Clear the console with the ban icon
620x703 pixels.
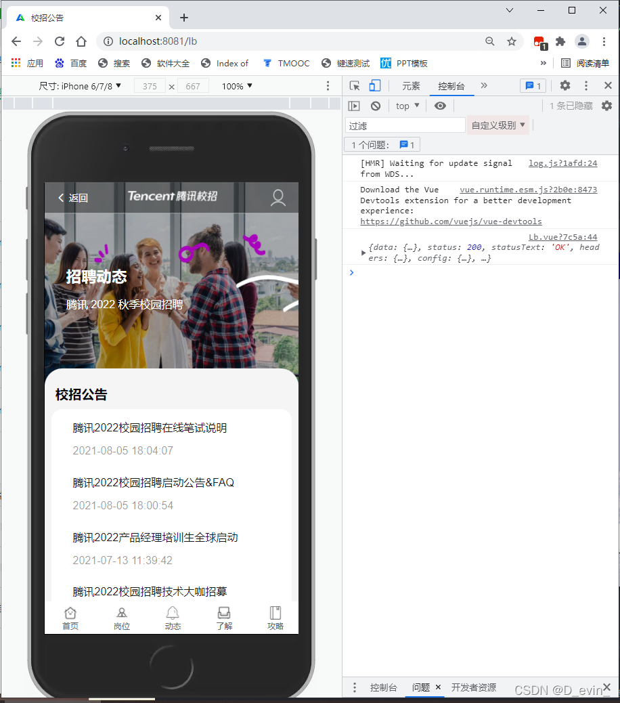click(376, 106)
